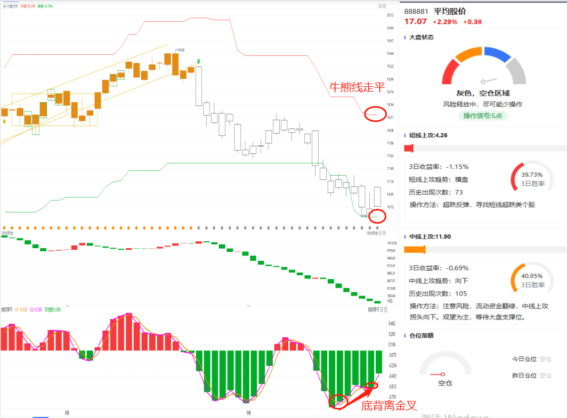
Task: Click the 仓位策略 section heading
Action: click(422, 335)
